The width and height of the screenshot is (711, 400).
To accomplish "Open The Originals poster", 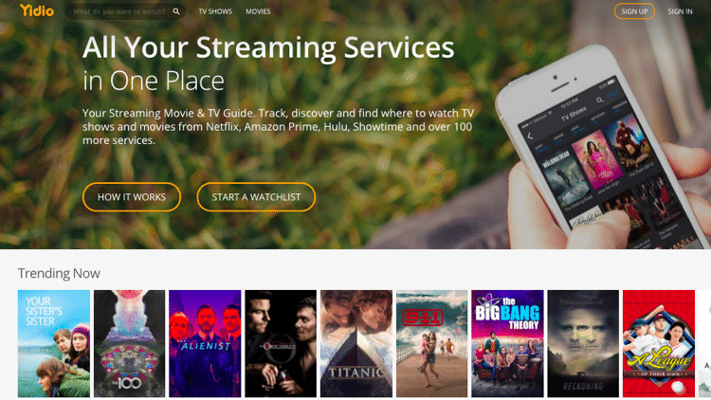I will tap(281, 344).
